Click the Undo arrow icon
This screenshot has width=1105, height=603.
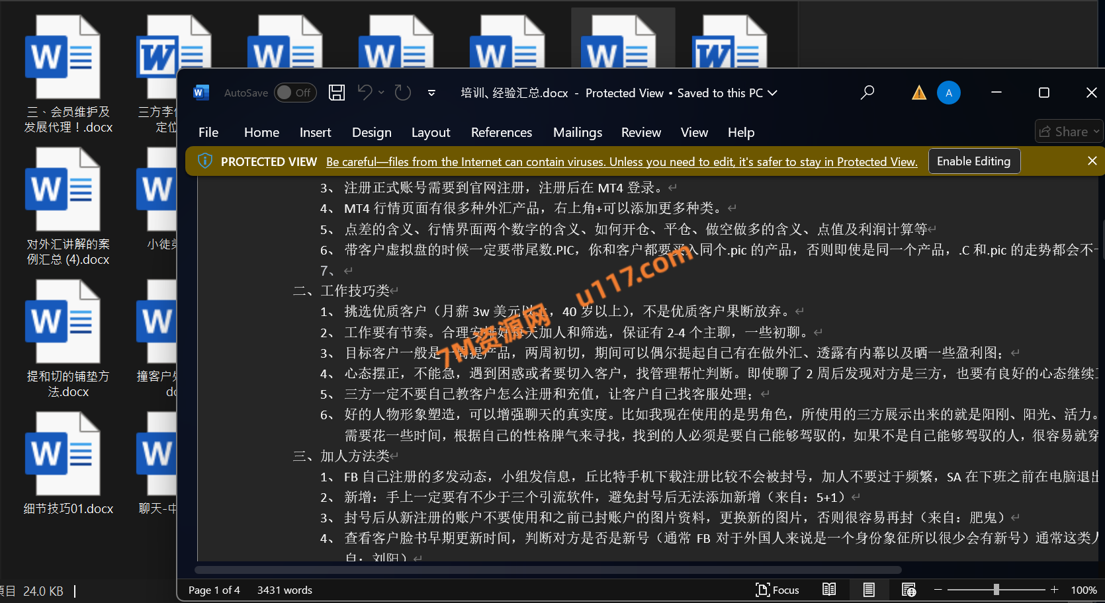pos(365,93)
